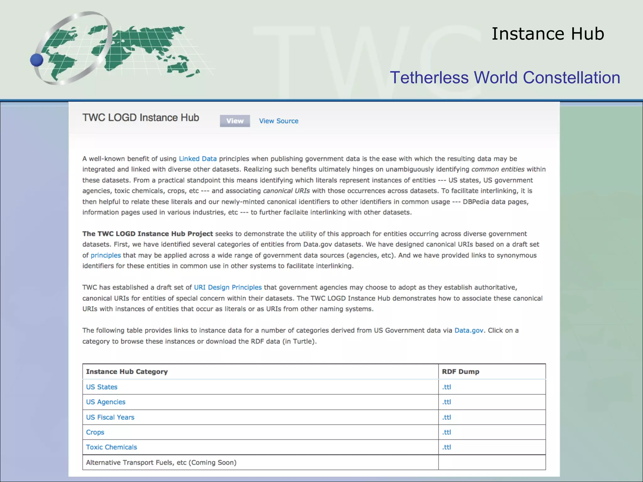Open the URI Design Principles link
The image size is (643, 482).
[228, 287]
